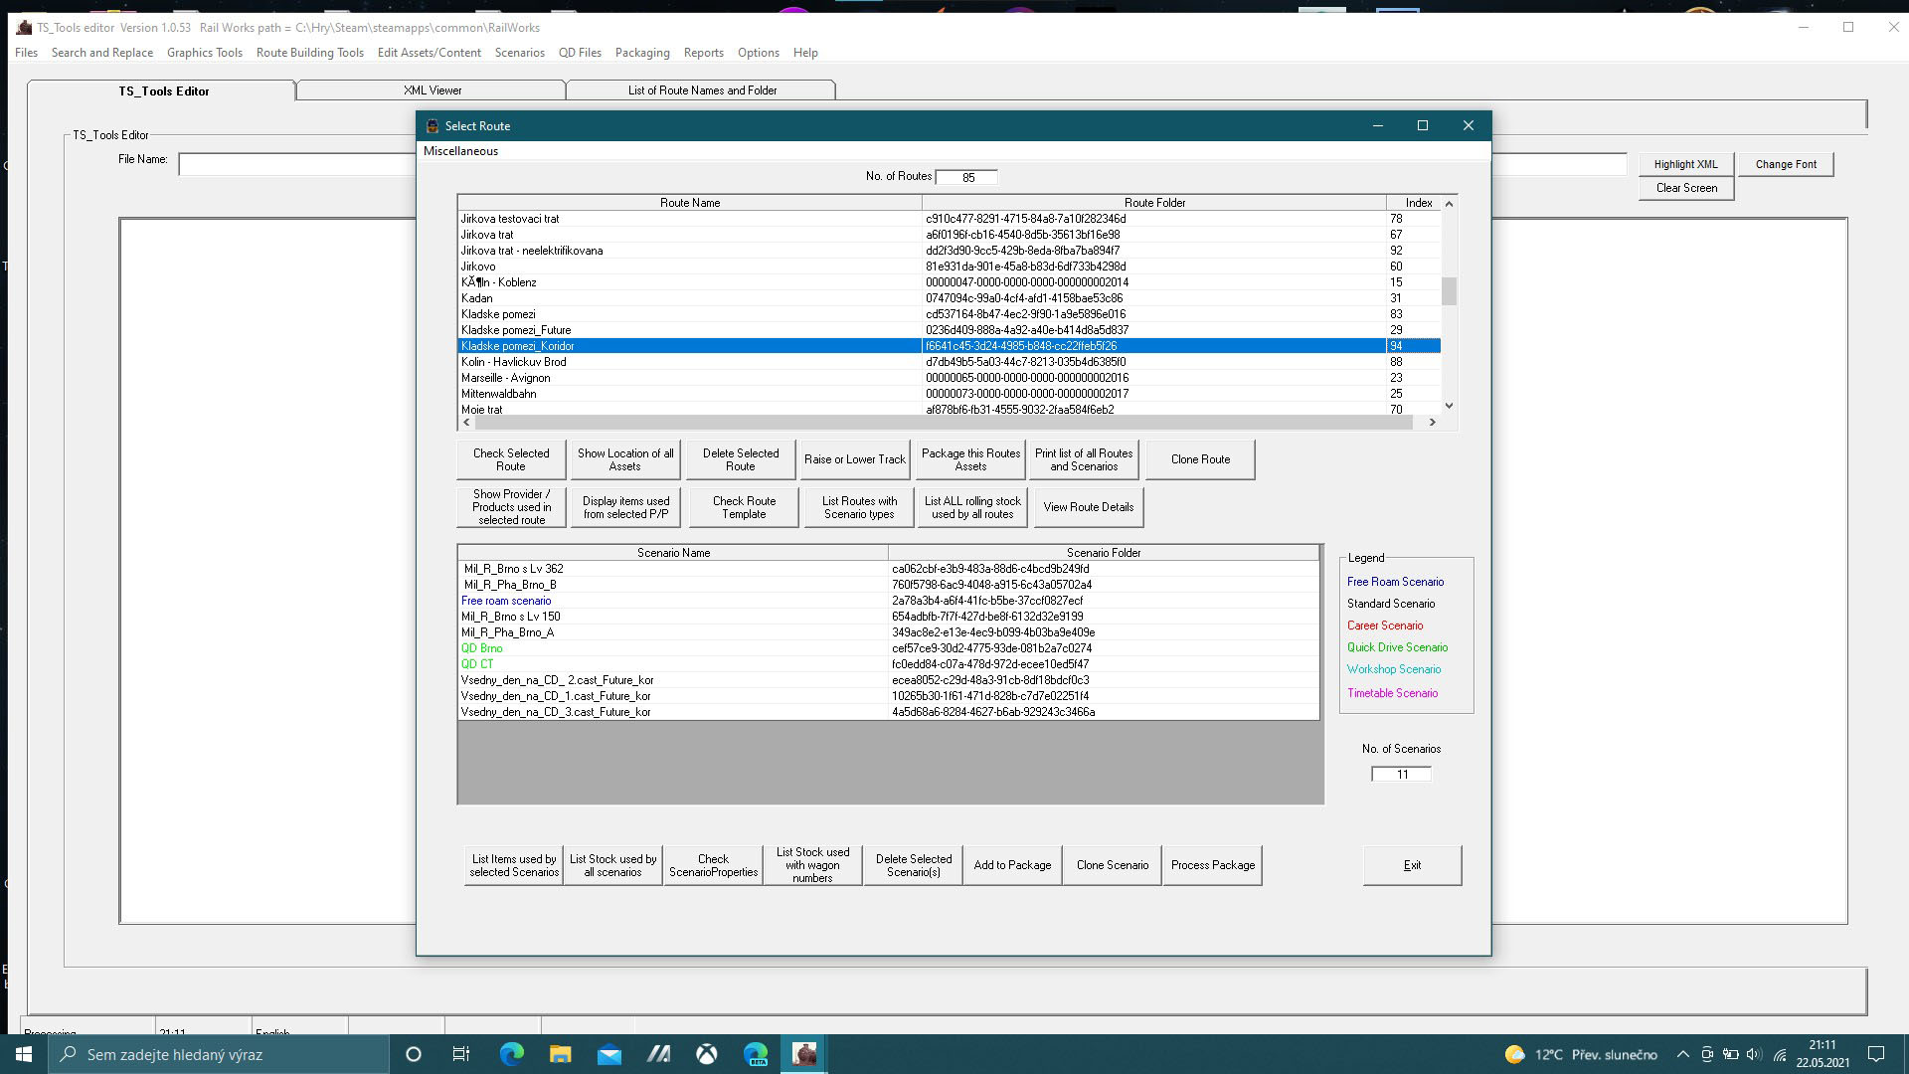Open Microsoft Edge from taskbar

pos(512,1054)
